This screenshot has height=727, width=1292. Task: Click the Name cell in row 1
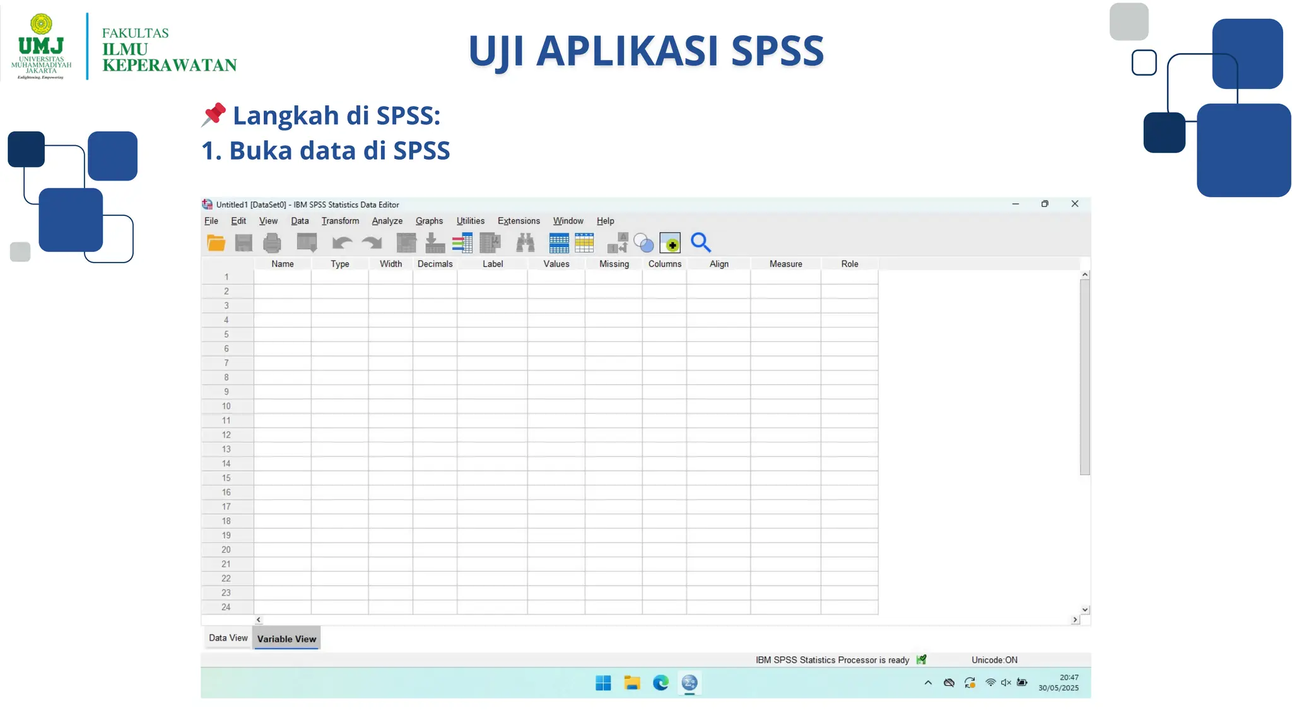(x=283, y=277)
